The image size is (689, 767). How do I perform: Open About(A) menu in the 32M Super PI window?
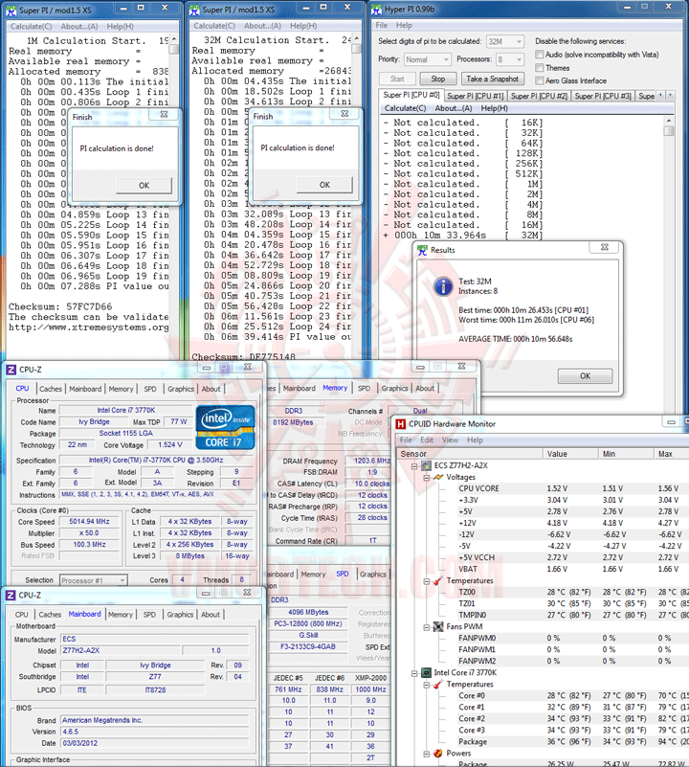pyautogui.click(x=262, y=26)
